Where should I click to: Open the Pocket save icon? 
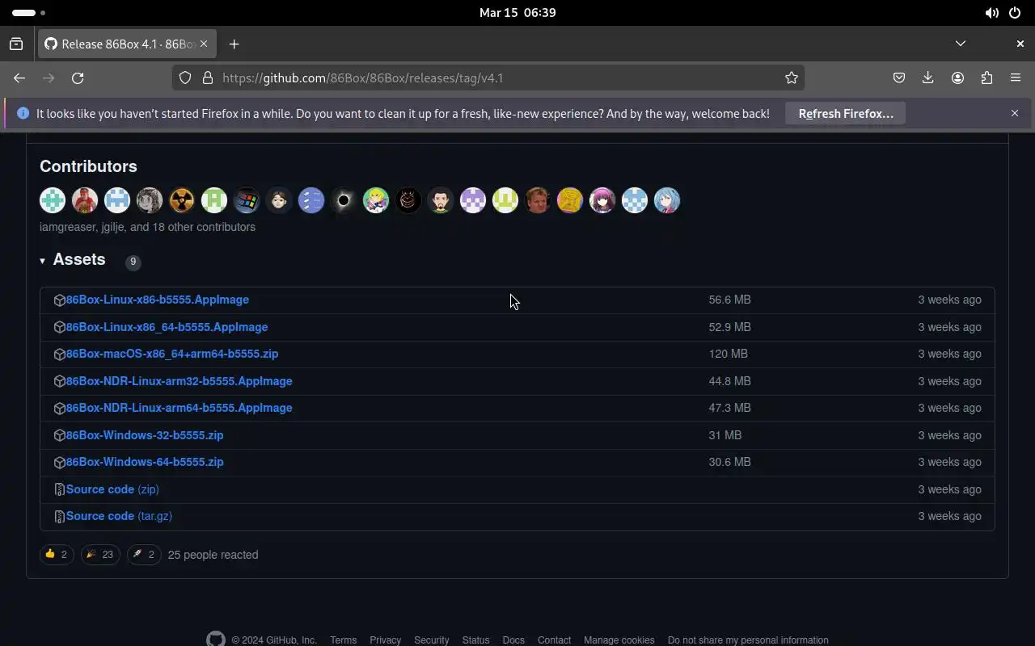899,78
